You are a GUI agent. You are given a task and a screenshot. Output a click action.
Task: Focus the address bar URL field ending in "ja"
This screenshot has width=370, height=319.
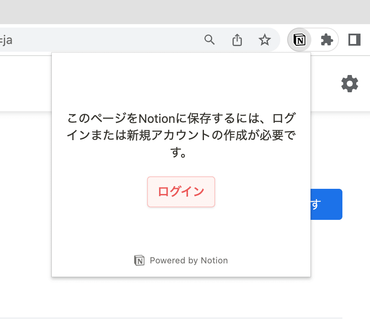tap(86, 40)
